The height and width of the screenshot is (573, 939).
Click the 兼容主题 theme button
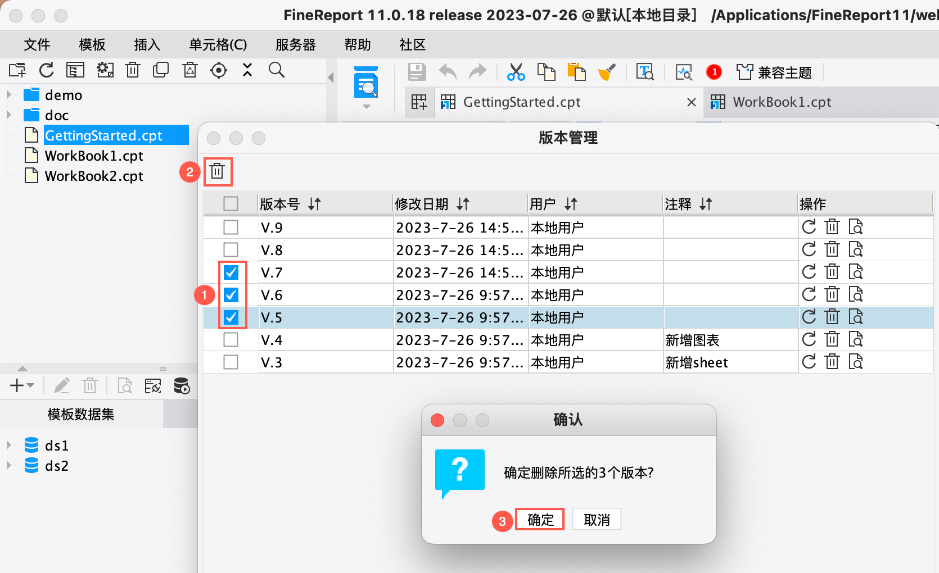[x=774, y=72]
